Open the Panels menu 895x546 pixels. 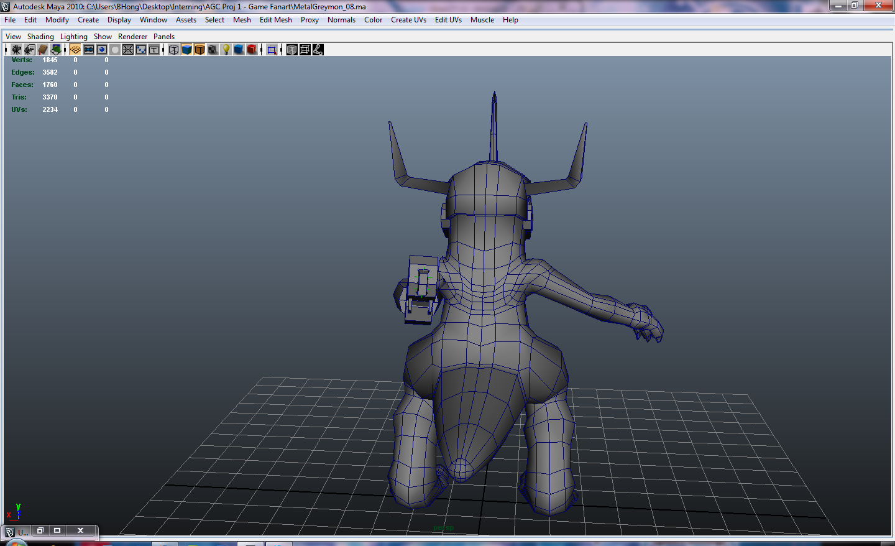164,37
